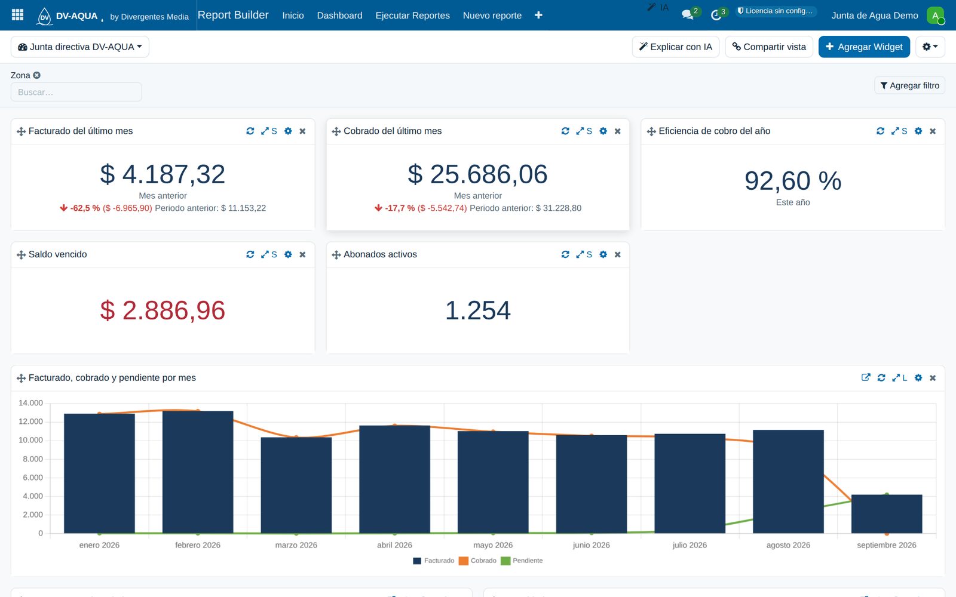
Task: Open the activity clock icon with badge 3
Action: [716, 15]
